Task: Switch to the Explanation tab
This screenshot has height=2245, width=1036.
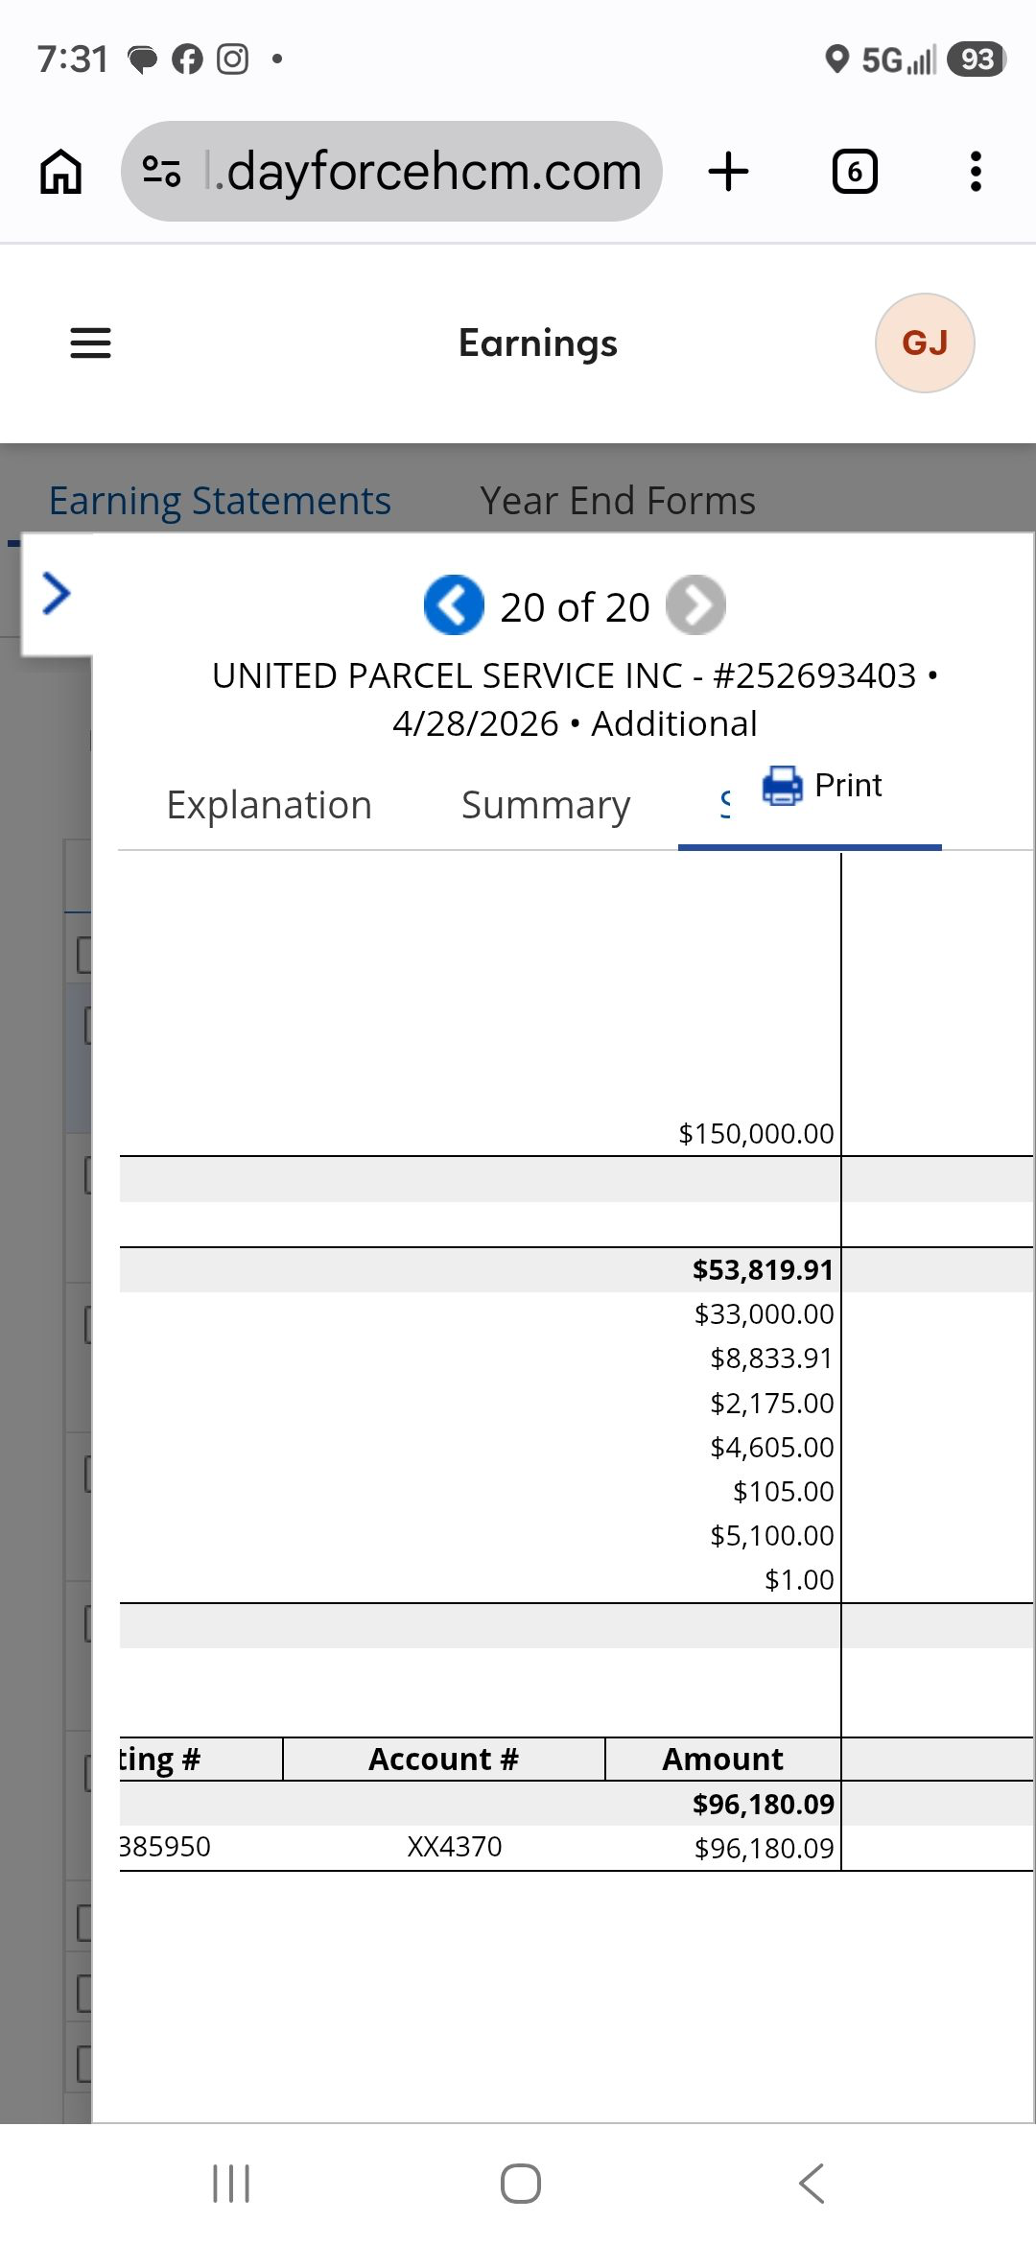Action: pos(269,805)
